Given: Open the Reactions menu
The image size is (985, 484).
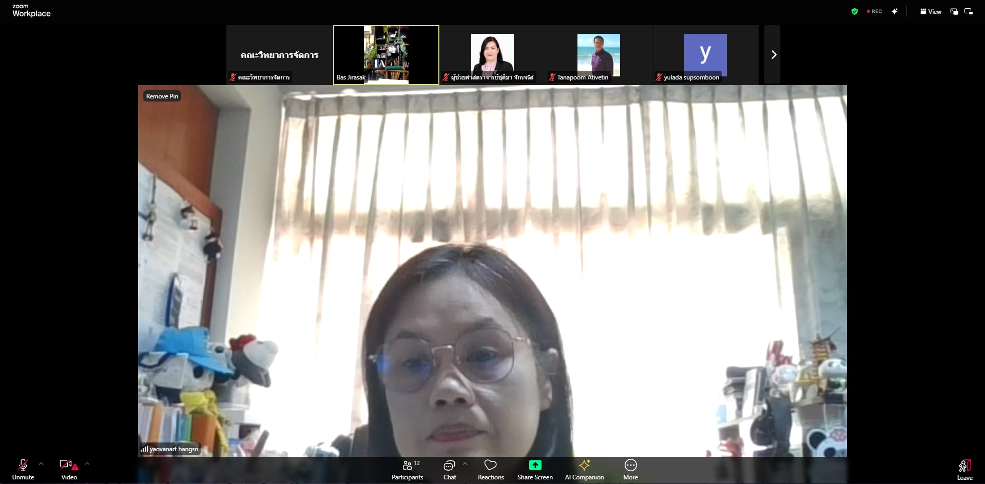Looking at the screenshot, I should (491, 469).
